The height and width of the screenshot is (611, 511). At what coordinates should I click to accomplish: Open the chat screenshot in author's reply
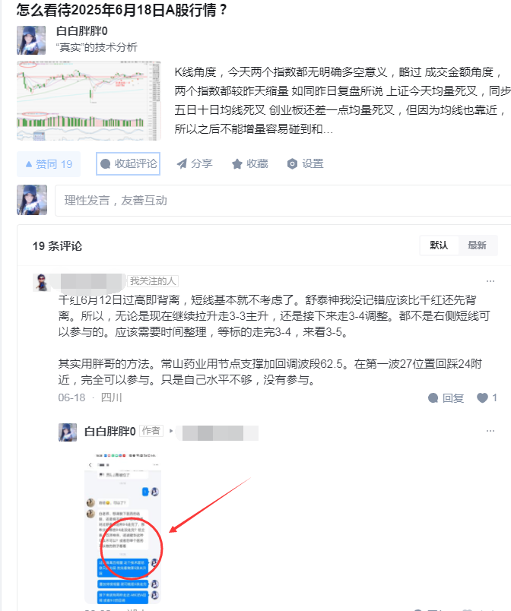[122, 528]
